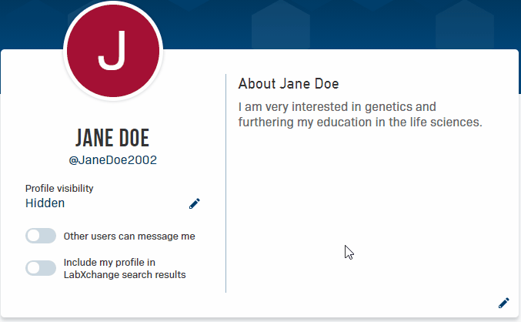The image size is (521, 322).
Task: Click the pencil icon to edit About section
Action: (504, 303)
